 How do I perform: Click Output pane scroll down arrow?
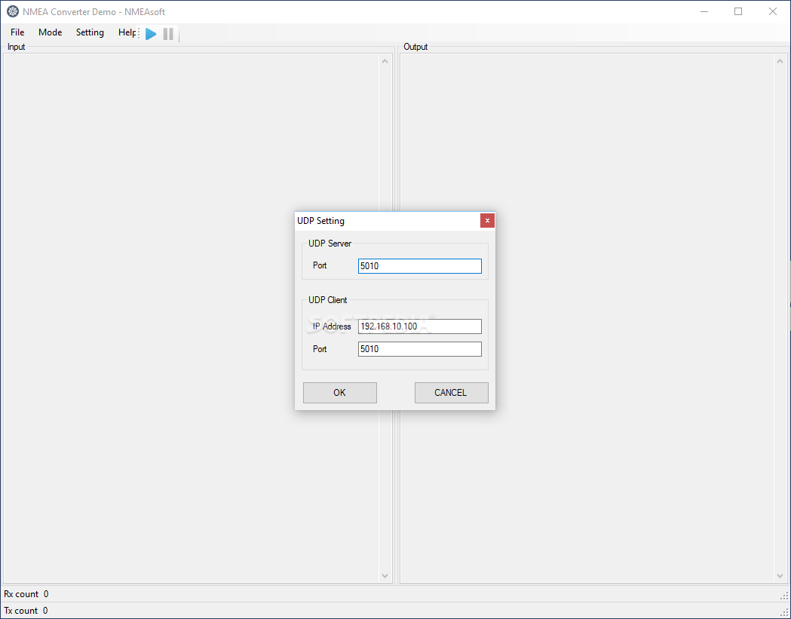[780, 575]
